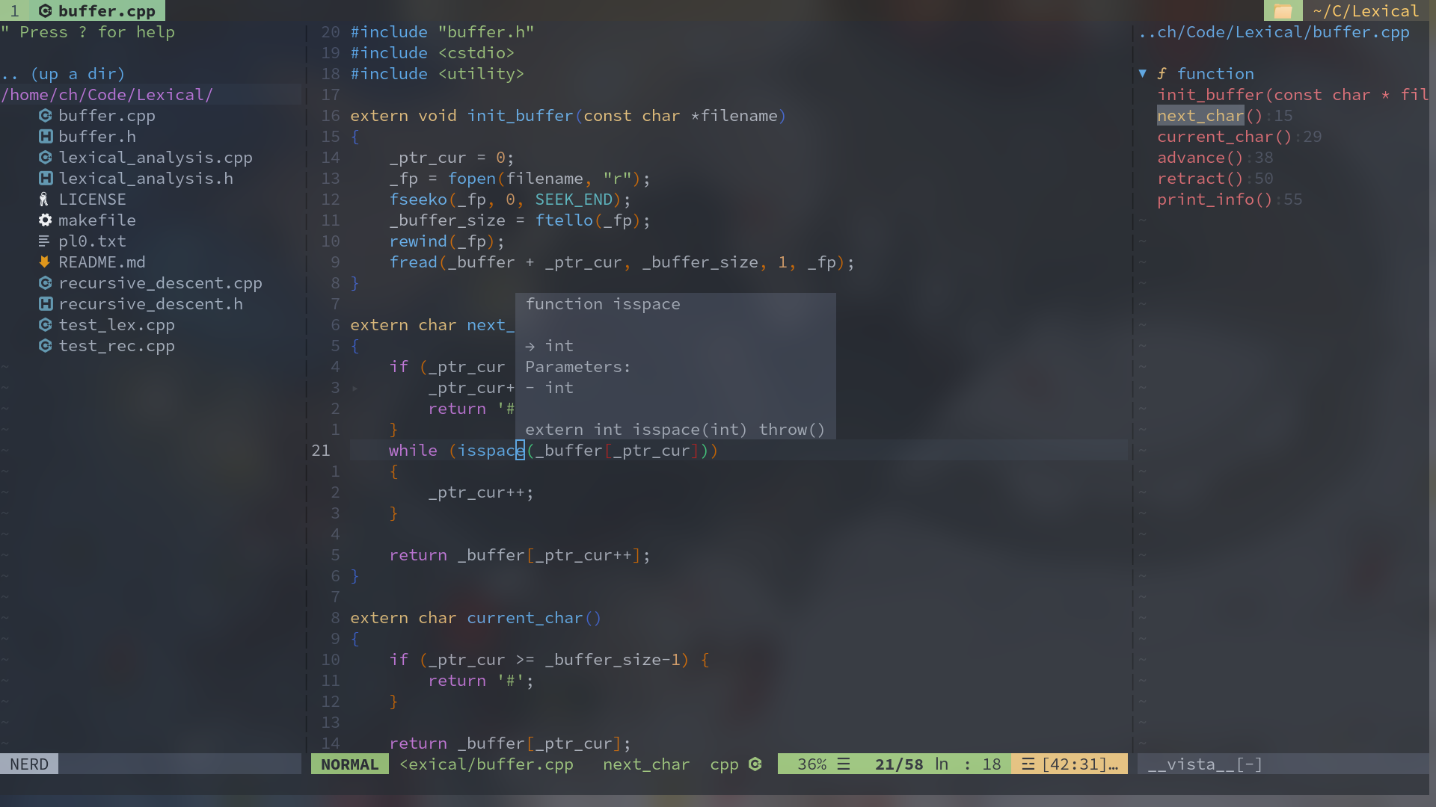Click the markdown arrow icon beside README.md
This screenshot has height=807, width=1436.
point(44,262)
